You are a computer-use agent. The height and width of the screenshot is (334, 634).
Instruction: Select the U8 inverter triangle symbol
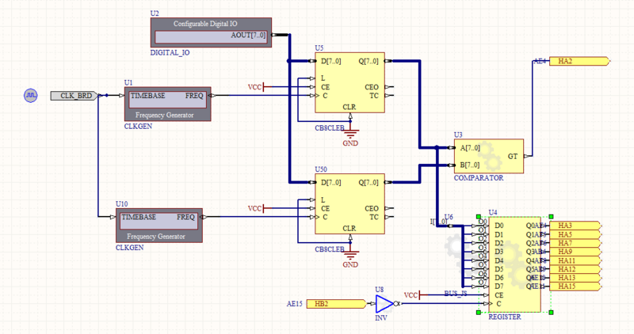tap(384, 304)
